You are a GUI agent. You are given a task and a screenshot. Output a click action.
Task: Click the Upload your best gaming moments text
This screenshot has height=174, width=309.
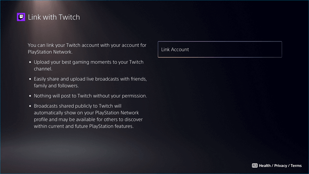(x=89, y=65)
